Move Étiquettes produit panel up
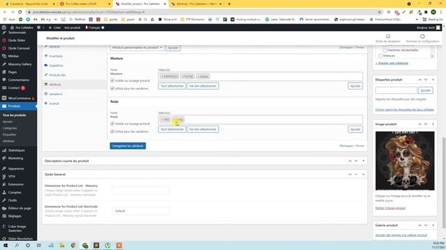The image size is (446, 250). point(420,80)
